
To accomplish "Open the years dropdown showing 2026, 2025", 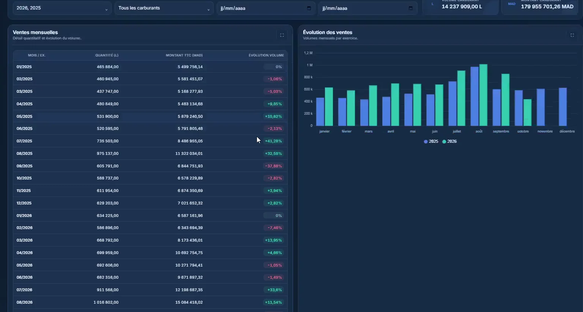I will [x=62, y=8].
